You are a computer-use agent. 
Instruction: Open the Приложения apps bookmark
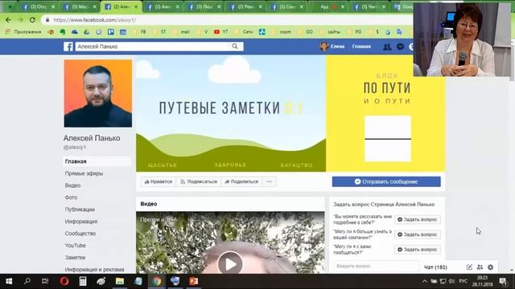(x=23, y=32)
